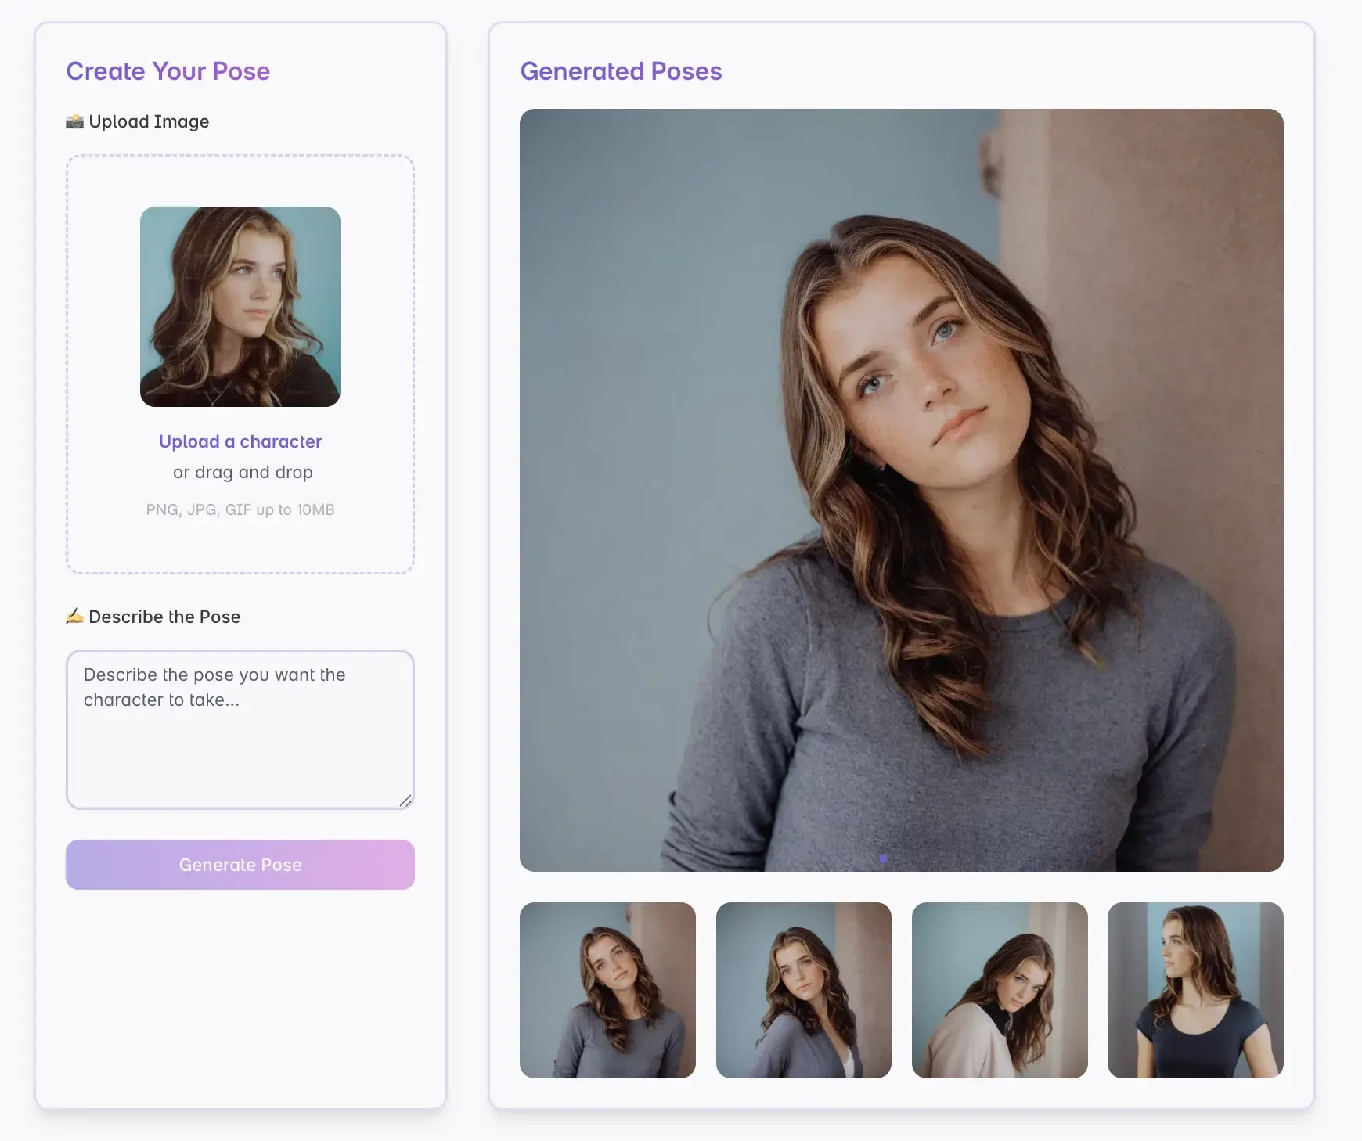Click the 'Describe the Pose' label
Screen dimensions: 1362x1141
pos(164,617)
